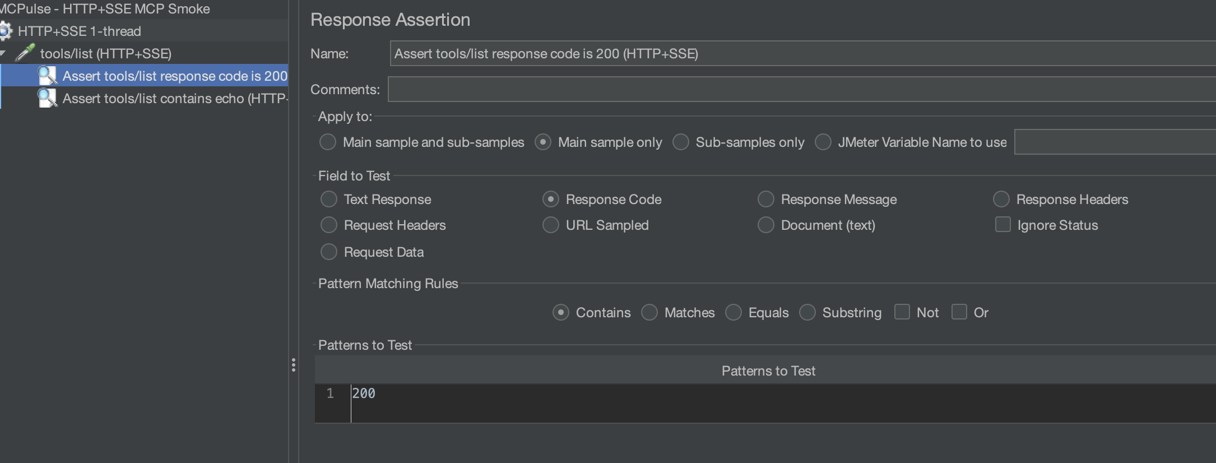Choose Response Message field to test
Viewport: 1216px width, 463px height.
click(x=766, y=199)
